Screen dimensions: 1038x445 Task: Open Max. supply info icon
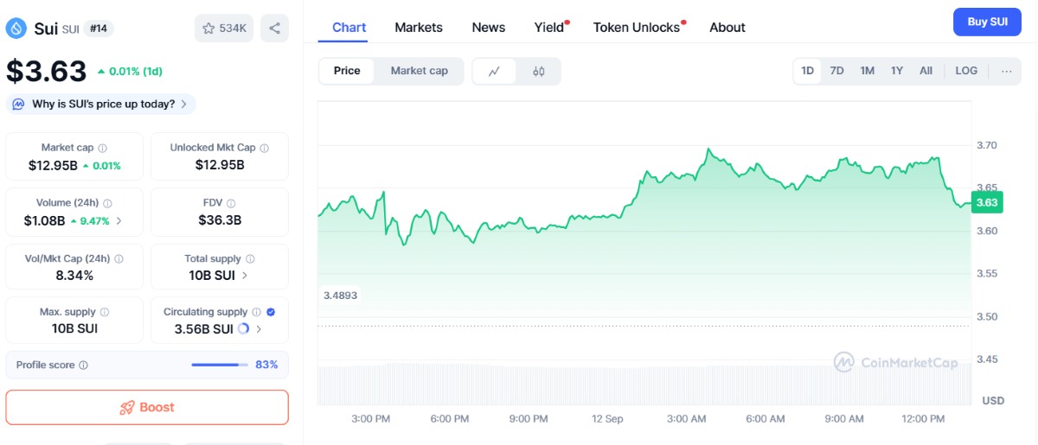pos(105,312)
